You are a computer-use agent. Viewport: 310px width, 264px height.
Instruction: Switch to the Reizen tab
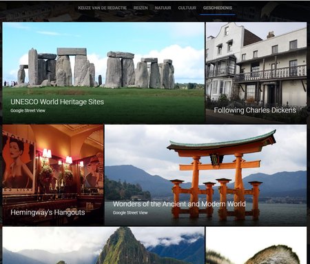coord(141,8)
